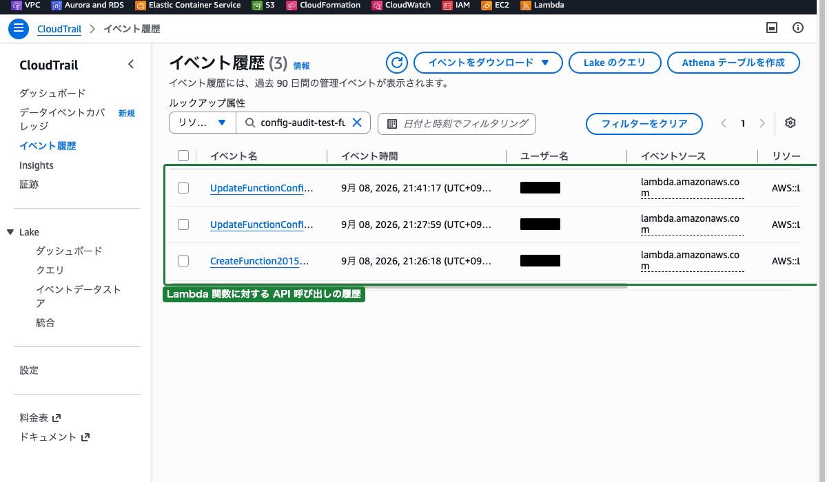Viewport: 827px width, 482px height.
Task: Open the table preferences gear icon
Action: [x=790, y=123]
